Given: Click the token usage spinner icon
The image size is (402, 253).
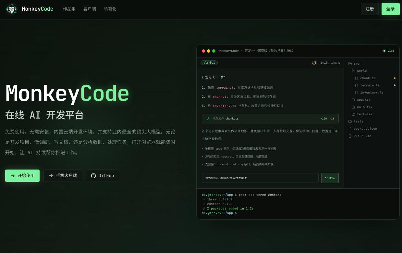Looking at the screenshot, I should click(314, 63).
